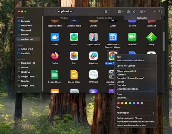Open Macintosh HD in the sidebar
Screen dimensions: 172x134
tap(28, 63)
